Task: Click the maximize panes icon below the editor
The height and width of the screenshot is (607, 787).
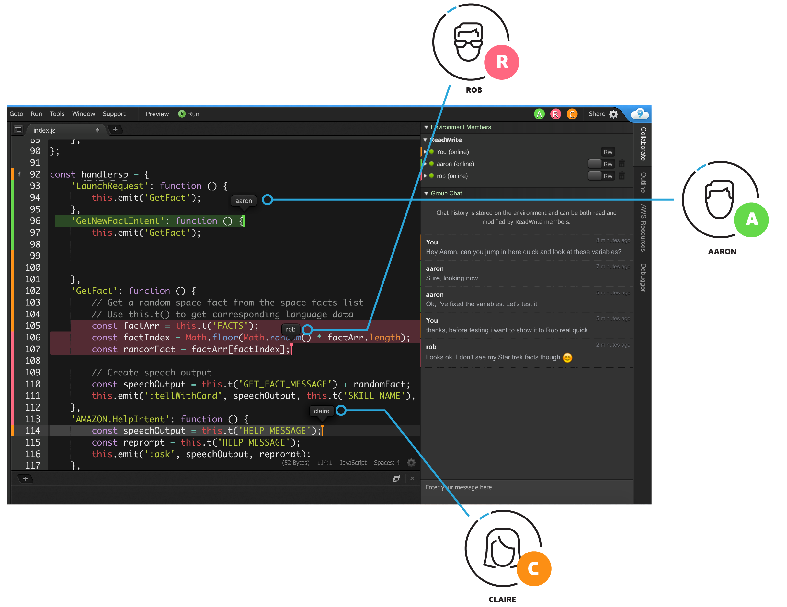Action: pyautogui.click(x=397, y=479)
